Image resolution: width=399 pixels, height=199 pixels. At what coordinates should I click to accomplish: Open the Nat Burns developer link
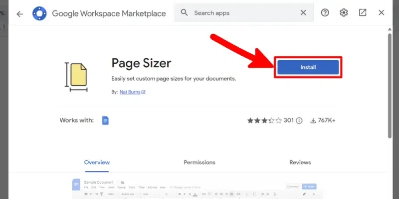coord(132,92)
